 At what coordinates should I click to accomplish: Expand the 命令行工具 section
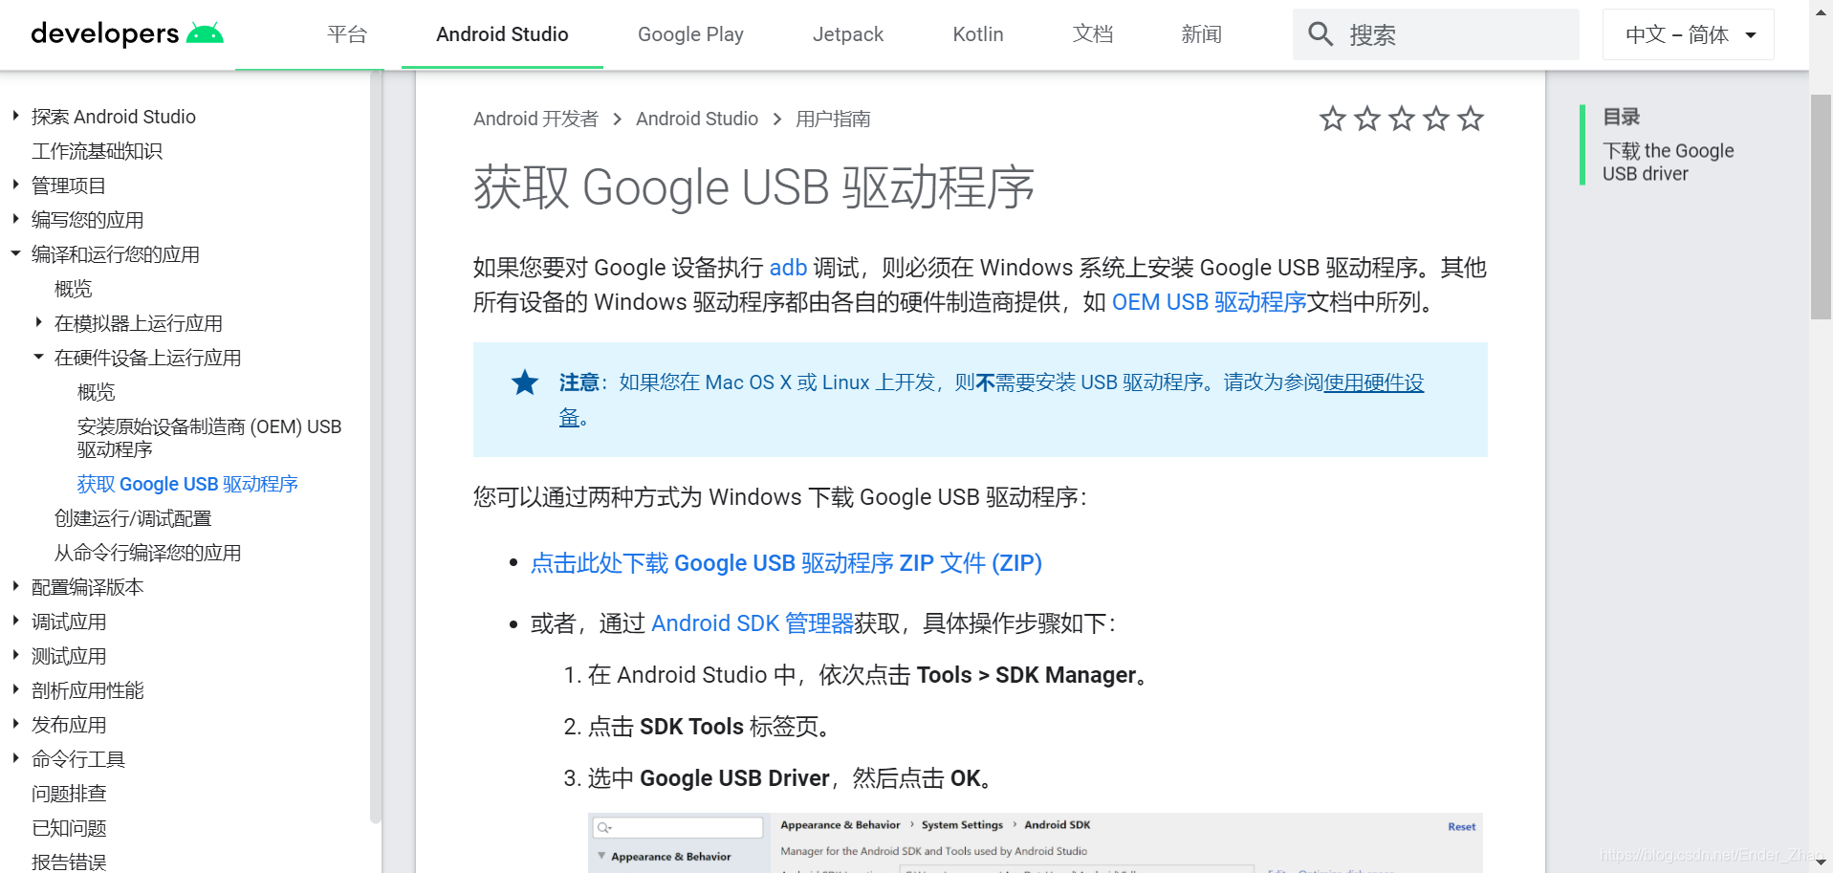tap(15, 758)
